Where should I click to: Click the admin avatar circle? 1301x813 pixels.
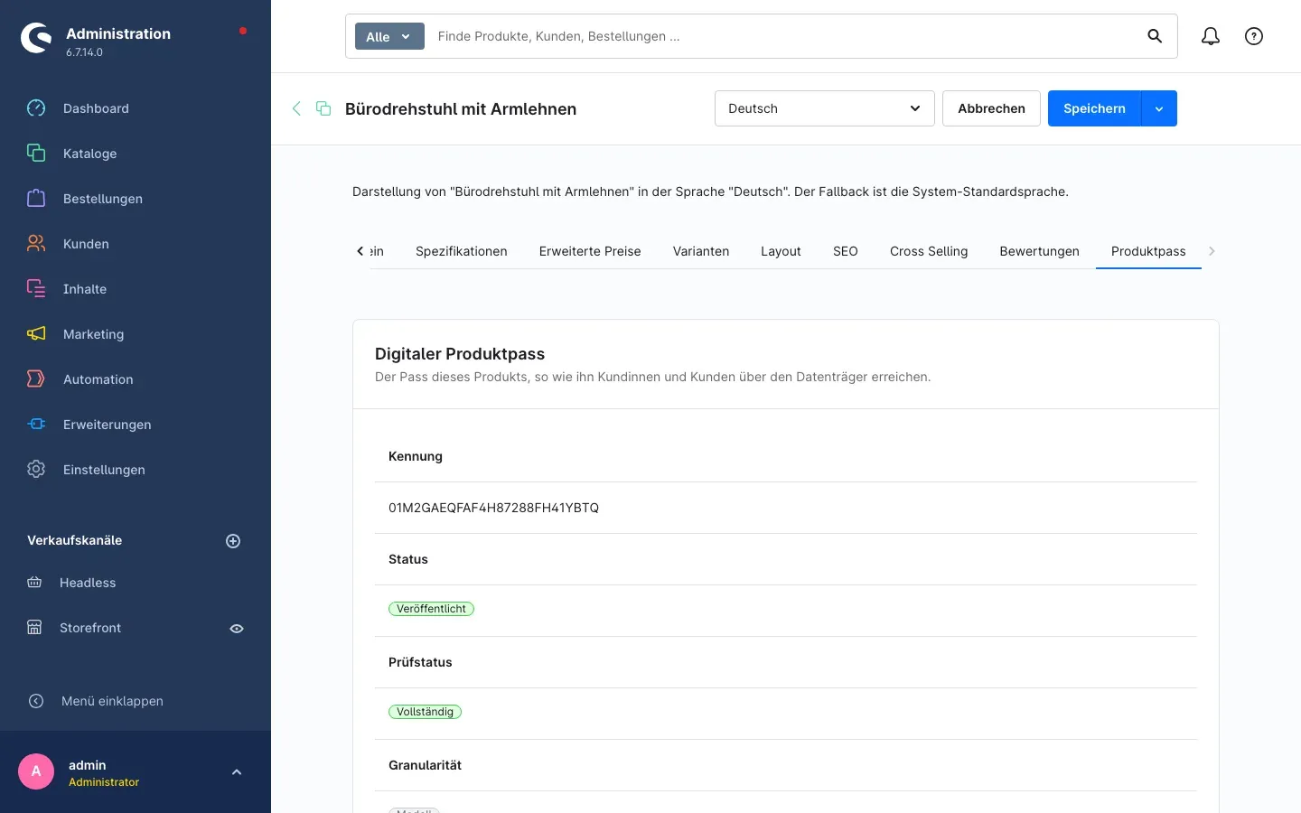coord(36,771)
